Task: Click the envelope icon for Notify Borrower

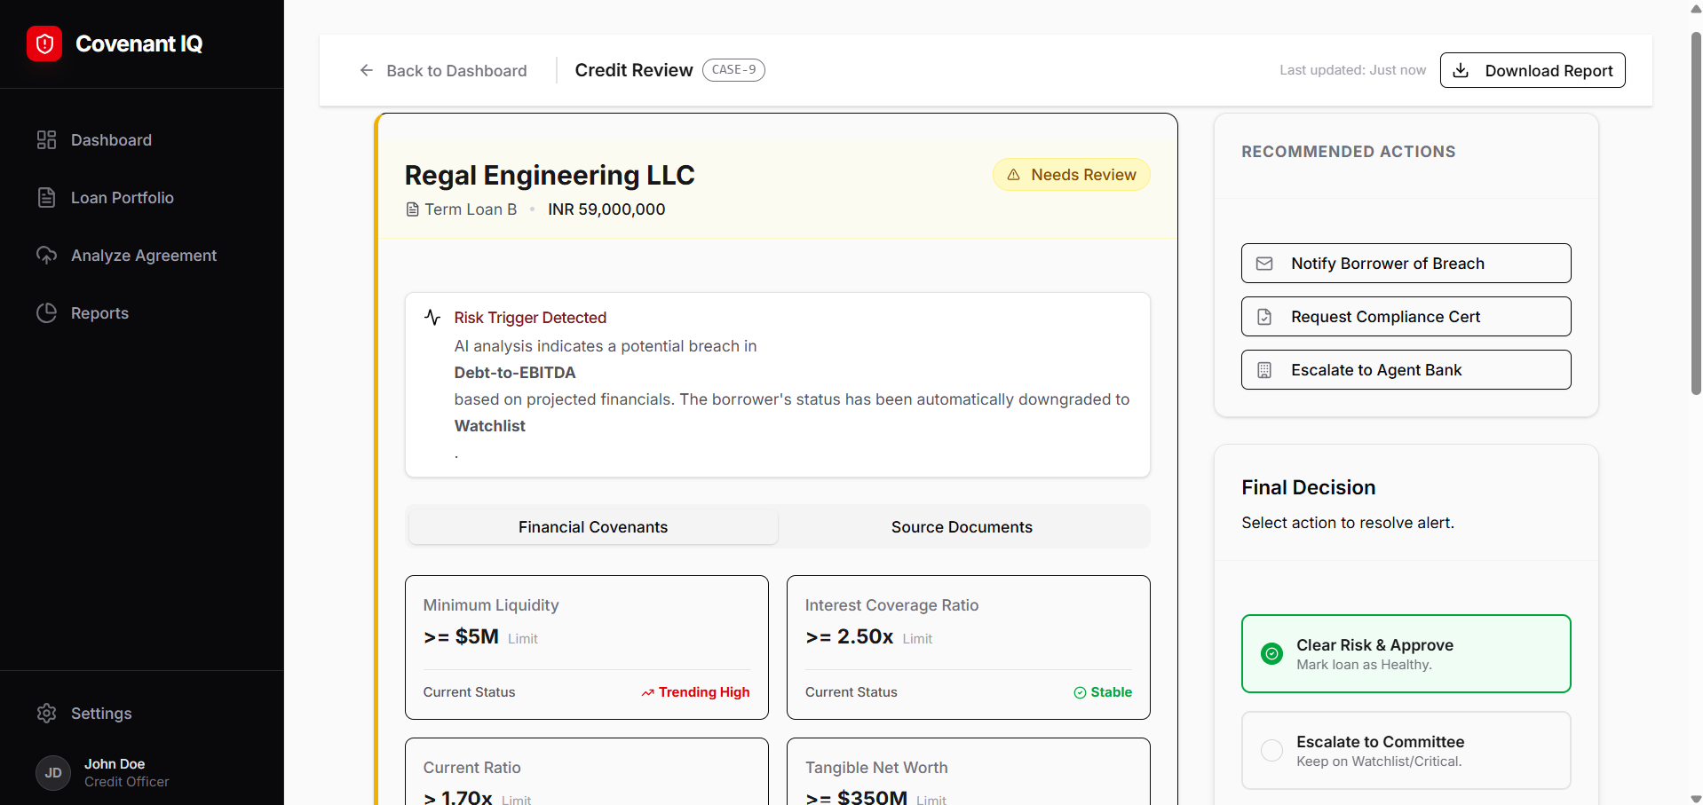Action: point(1264,264)
